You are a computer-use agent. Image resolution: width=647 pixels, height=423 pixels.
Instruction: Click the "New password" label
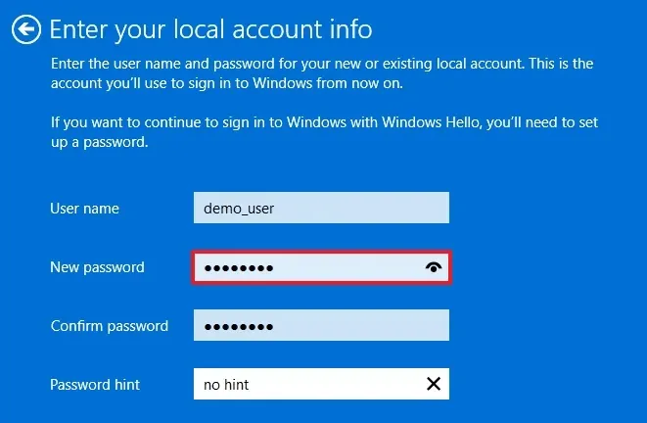97,267
